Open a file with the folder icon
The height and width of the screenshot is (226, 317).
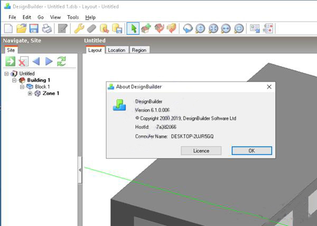coord(21,29)
